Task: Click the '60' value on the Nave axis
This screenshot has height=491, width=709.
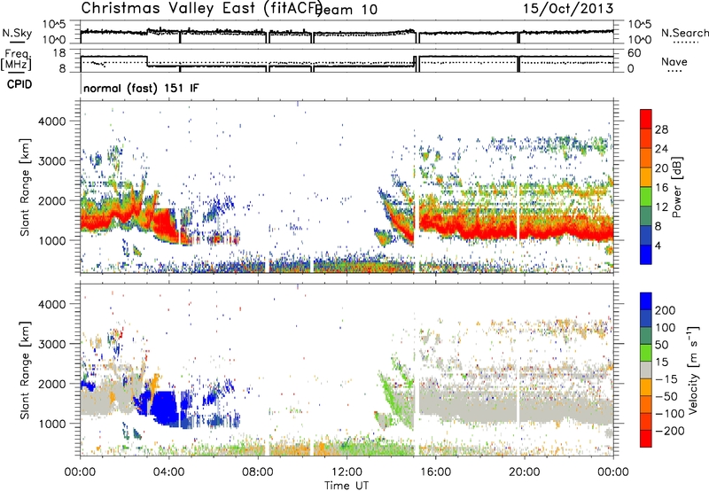Action: tap(635, 53)
